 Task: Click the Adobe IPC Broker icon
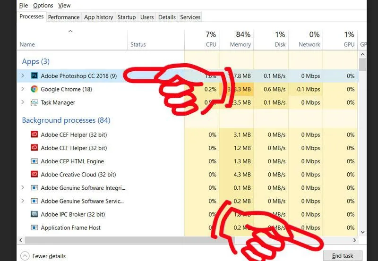pyautogui.click(x=34, y=214)
